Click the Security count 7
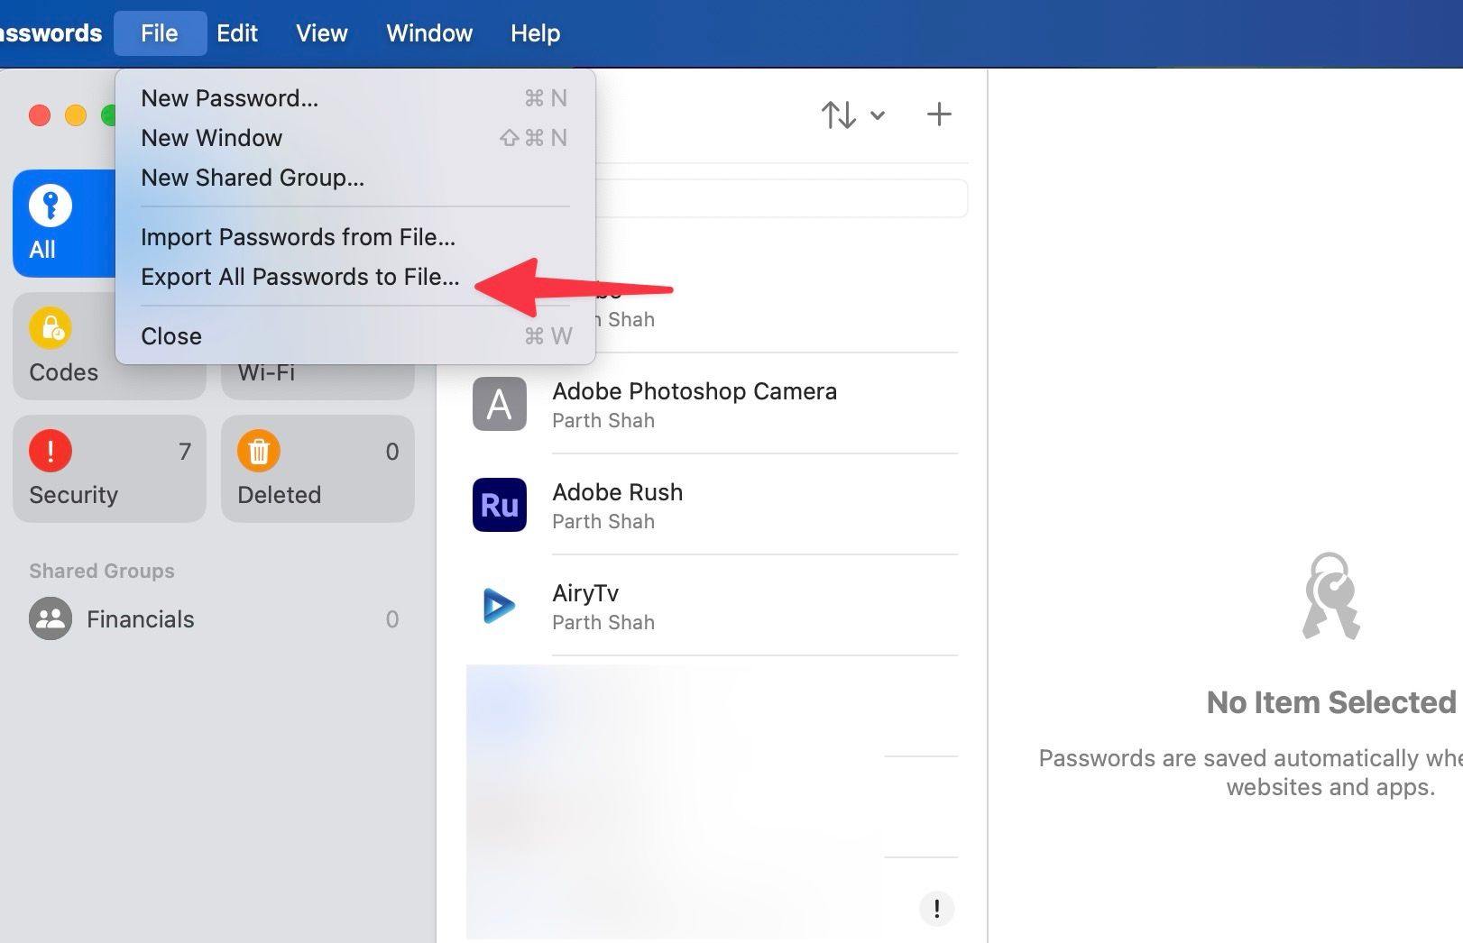The height and width of the screenshot is (943, 1463). pos(185,452)
